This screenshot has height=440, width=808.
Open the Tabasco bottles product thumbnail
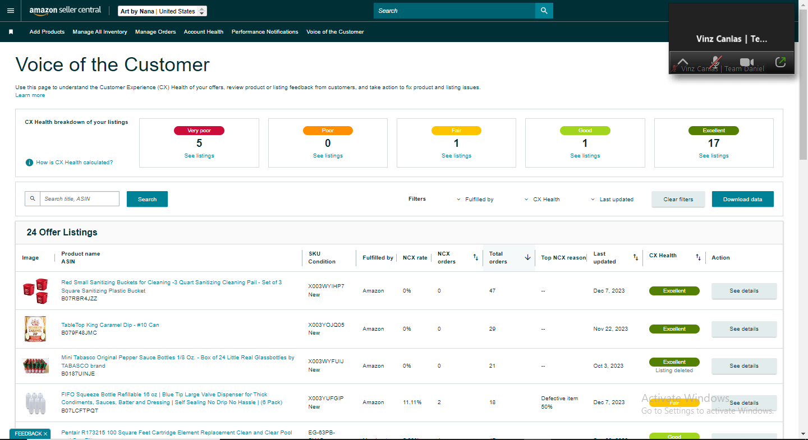[x=35, y=366]
